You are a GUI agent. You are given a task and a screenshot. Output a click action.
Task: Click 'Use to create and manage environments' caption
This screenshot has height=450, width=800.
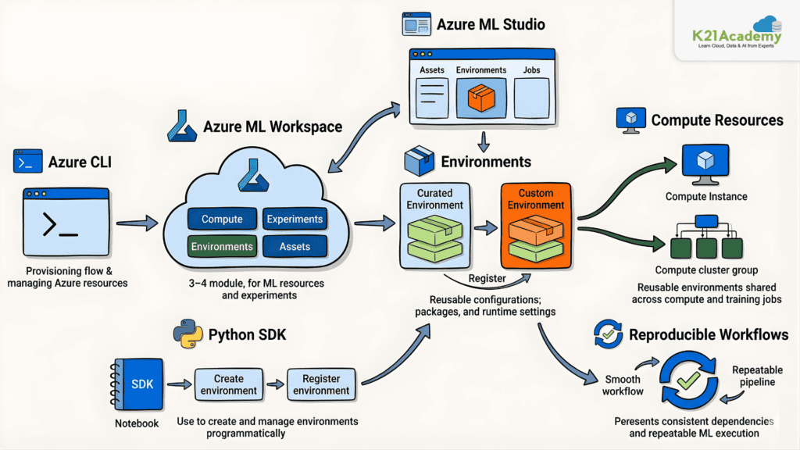(x=267, y=427)
